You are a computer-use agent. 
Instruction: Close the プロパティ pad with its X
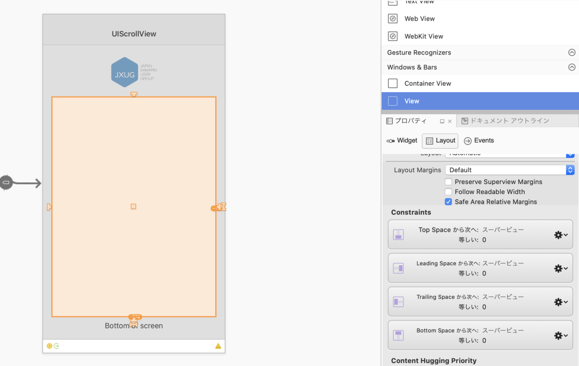click(x=450, y=122)
